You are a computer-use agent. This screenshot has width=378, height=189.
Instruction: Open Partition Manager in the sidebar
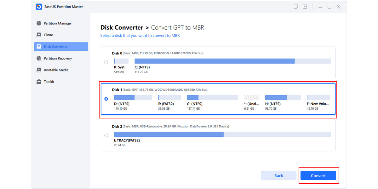point(61,23)
